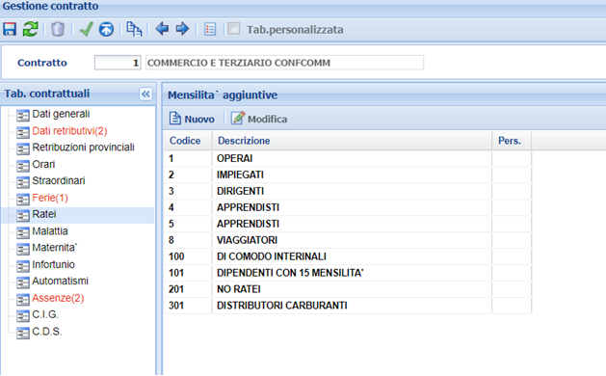Click the icon beside Infortunio
This screenshot has width=606, height=376.
click(x=23, y=266)
